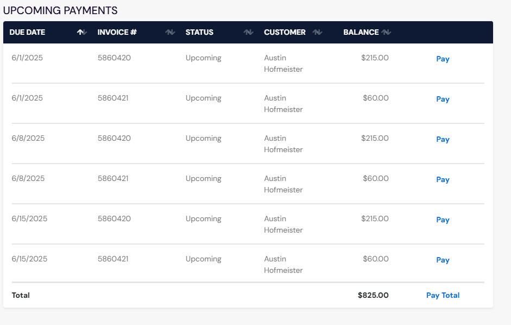Pay the $215.00 payment due 6/15/2025
The width and height of the screenshot is (511, 325).
443,220
